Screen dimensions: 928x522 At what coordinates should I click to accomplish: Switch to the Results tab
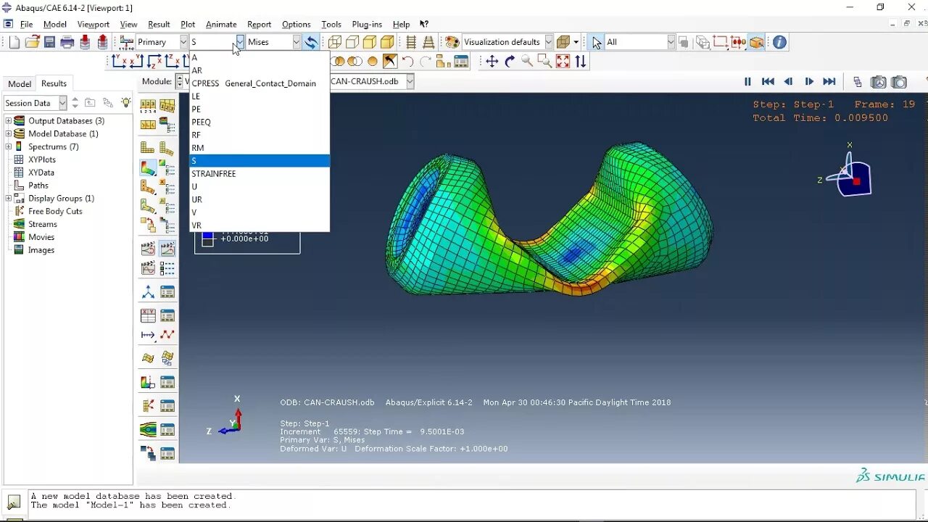[x=54, y=83]
